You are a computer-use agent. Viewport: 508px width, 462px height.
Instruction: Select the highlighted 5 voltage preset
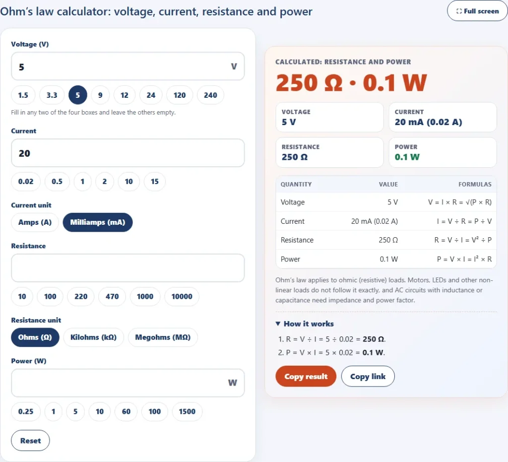(78, 95)
